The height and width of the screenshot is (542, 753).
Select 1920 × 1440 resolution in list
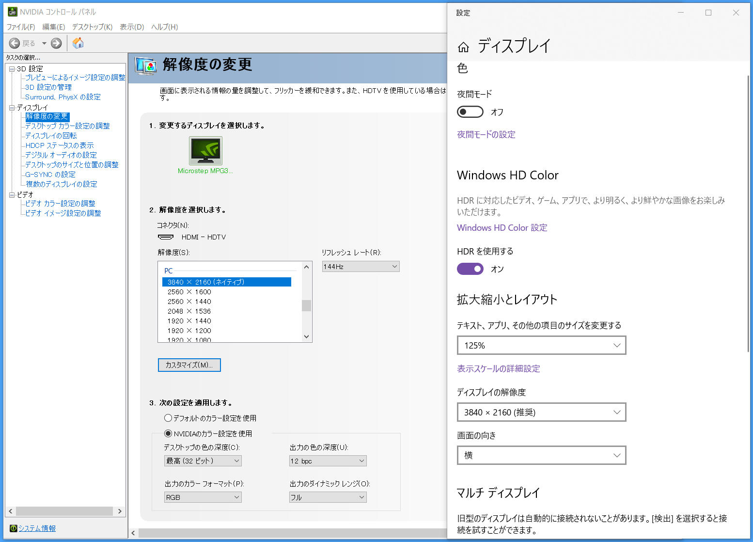[x=189, y=321]
